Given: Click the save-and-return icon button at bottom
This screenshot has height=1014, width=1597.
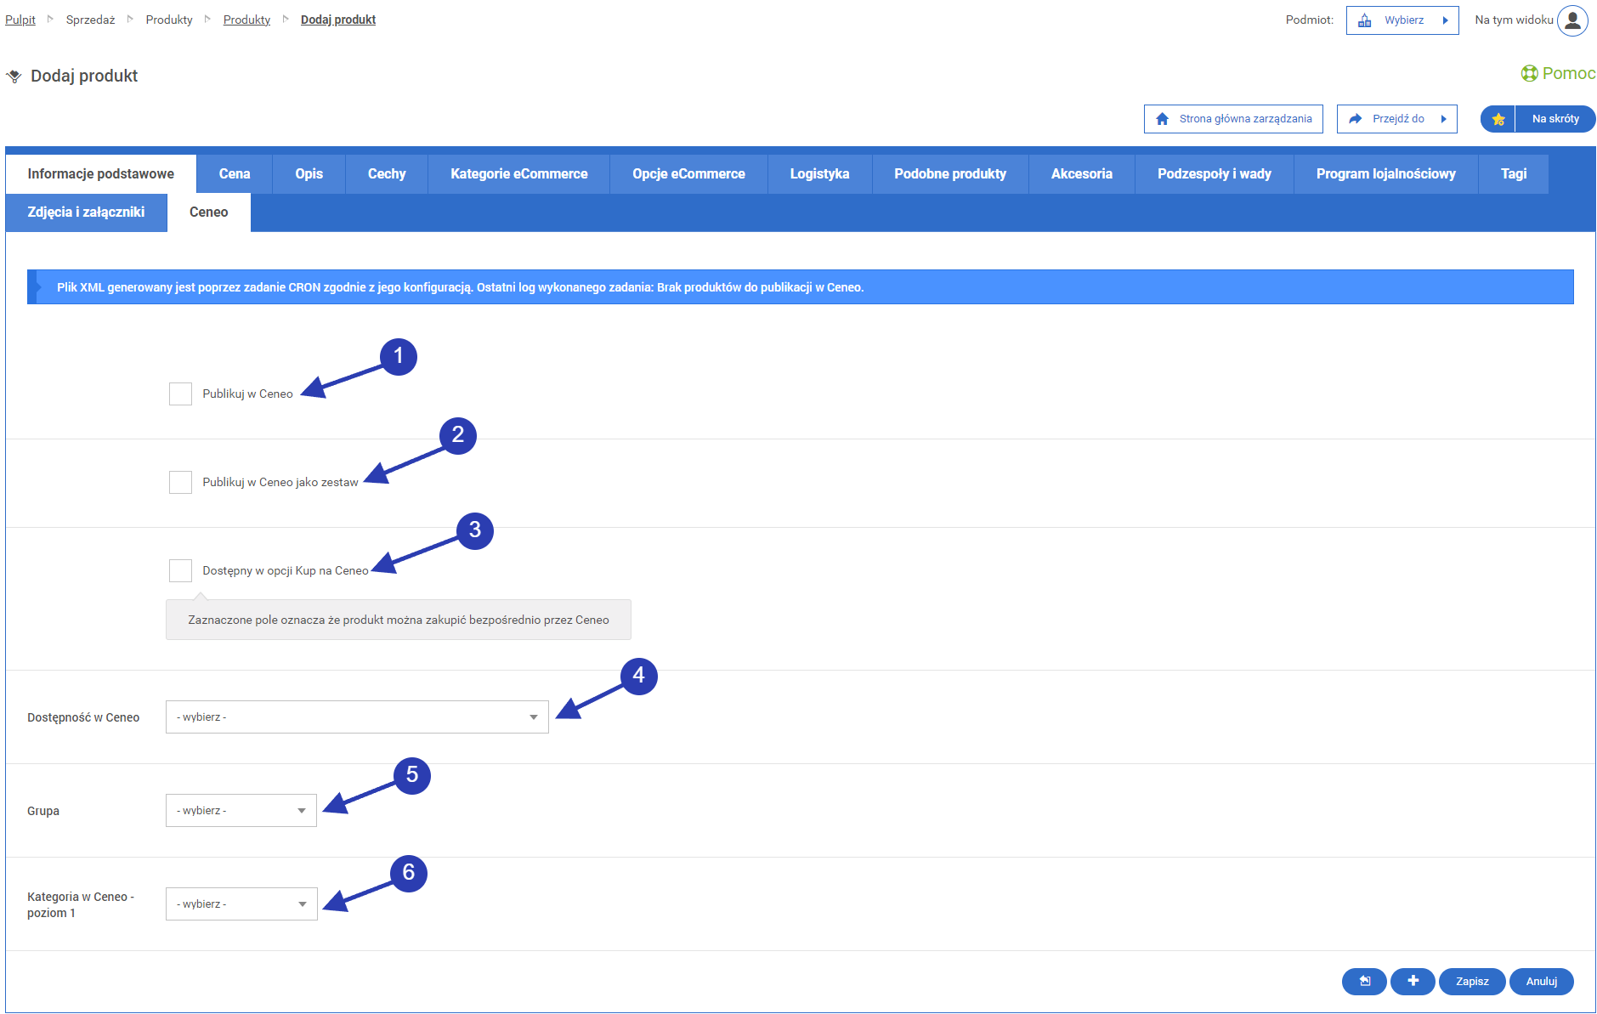Looking at the screenshot, I should click(1364, 981).
